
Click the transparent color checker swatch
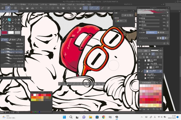[x=18, y=33]
